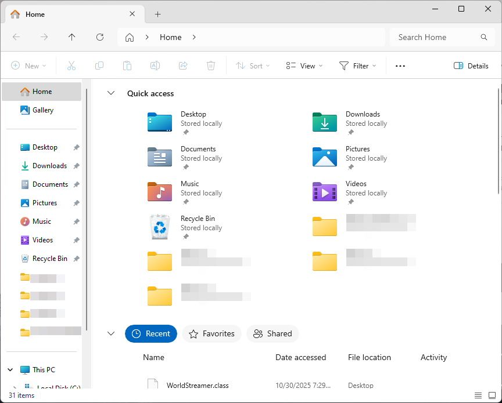The image size is (502, 403).
Task: Click the Copy icon in the toolbar
Action: coord(99,66)
